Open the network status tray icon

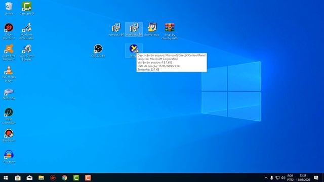pos(277,177)
